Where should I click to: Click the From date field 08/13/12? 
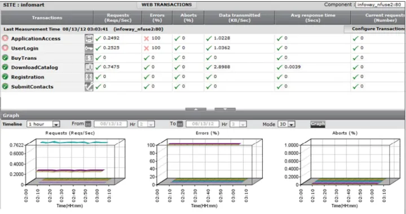pyautogui.click(x=111, y=124)
